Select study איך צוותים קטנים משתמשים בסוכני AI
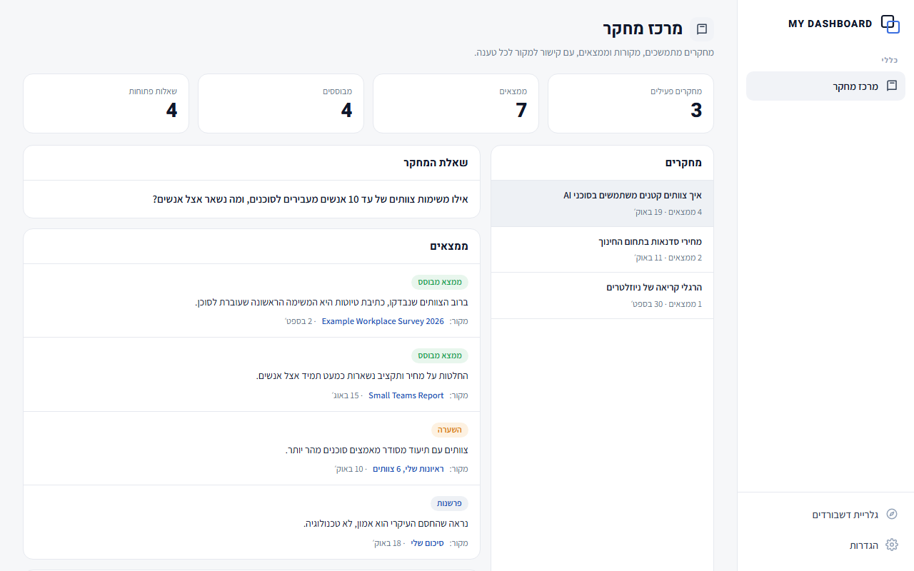Viewport: 914px width, 571px height. [602, 203]
